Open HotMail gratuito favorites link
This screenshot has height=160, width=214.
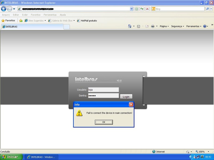click(87, 21)
